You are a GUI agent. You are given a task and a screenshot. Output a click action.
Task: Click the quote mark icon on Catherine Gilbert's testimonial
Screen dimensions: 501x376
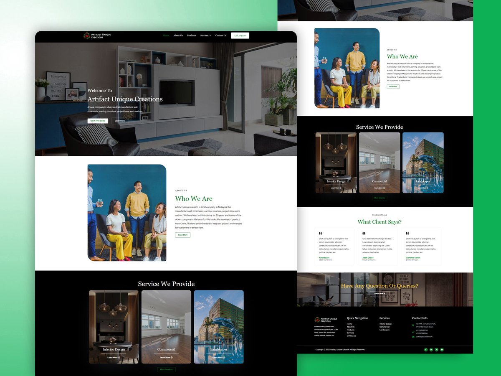pyautogui.click(x=407, y=234)
